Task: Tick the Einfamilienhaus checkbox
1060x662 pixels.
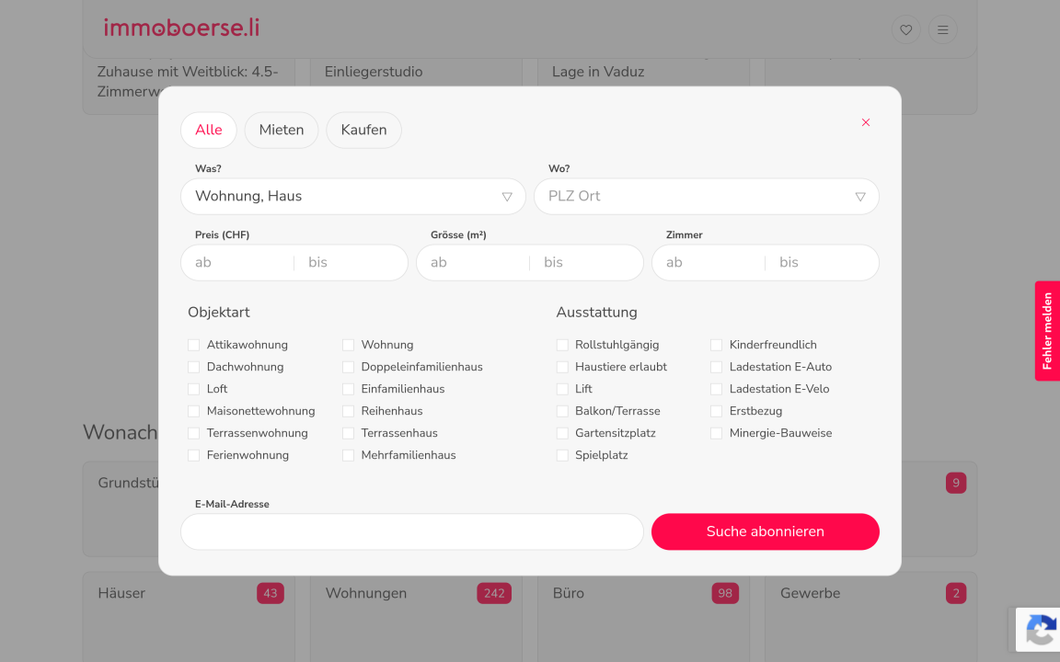Action: (x=348, y=389)
